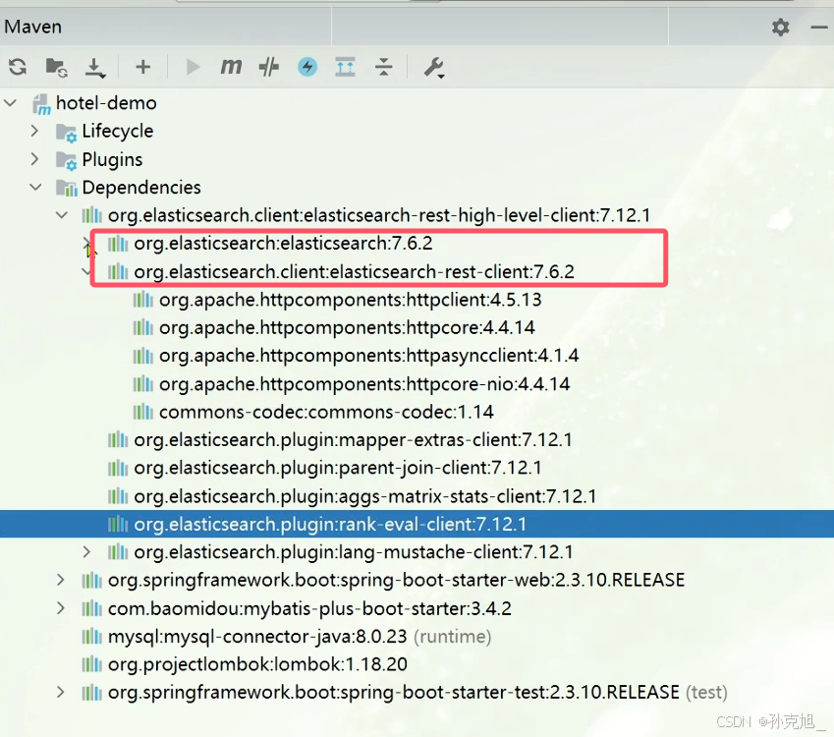The image size is (834, 737).
Task: Select rank-eval-client:7.12.1 highlighted row
Action: pyautogui.click(x=417, y=524)
